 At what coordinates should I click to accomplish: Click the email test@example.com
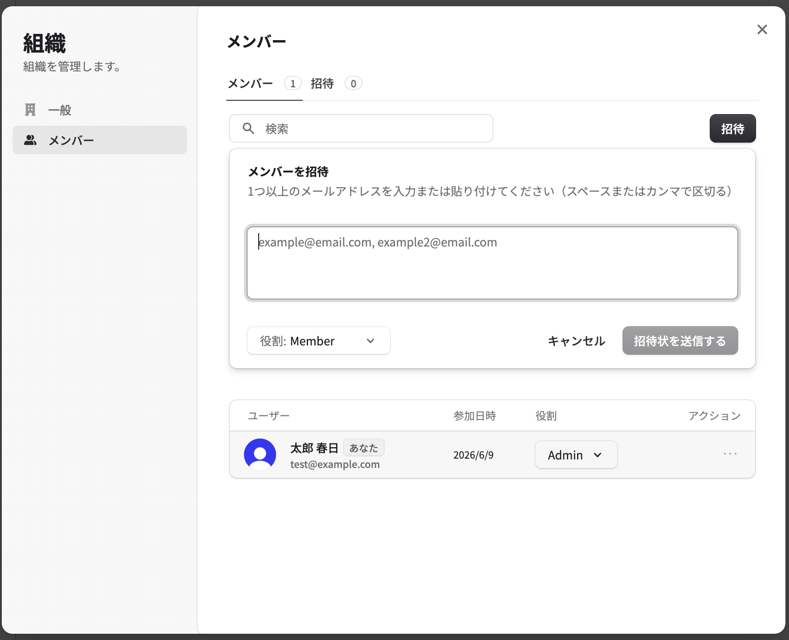click(335, 464)
